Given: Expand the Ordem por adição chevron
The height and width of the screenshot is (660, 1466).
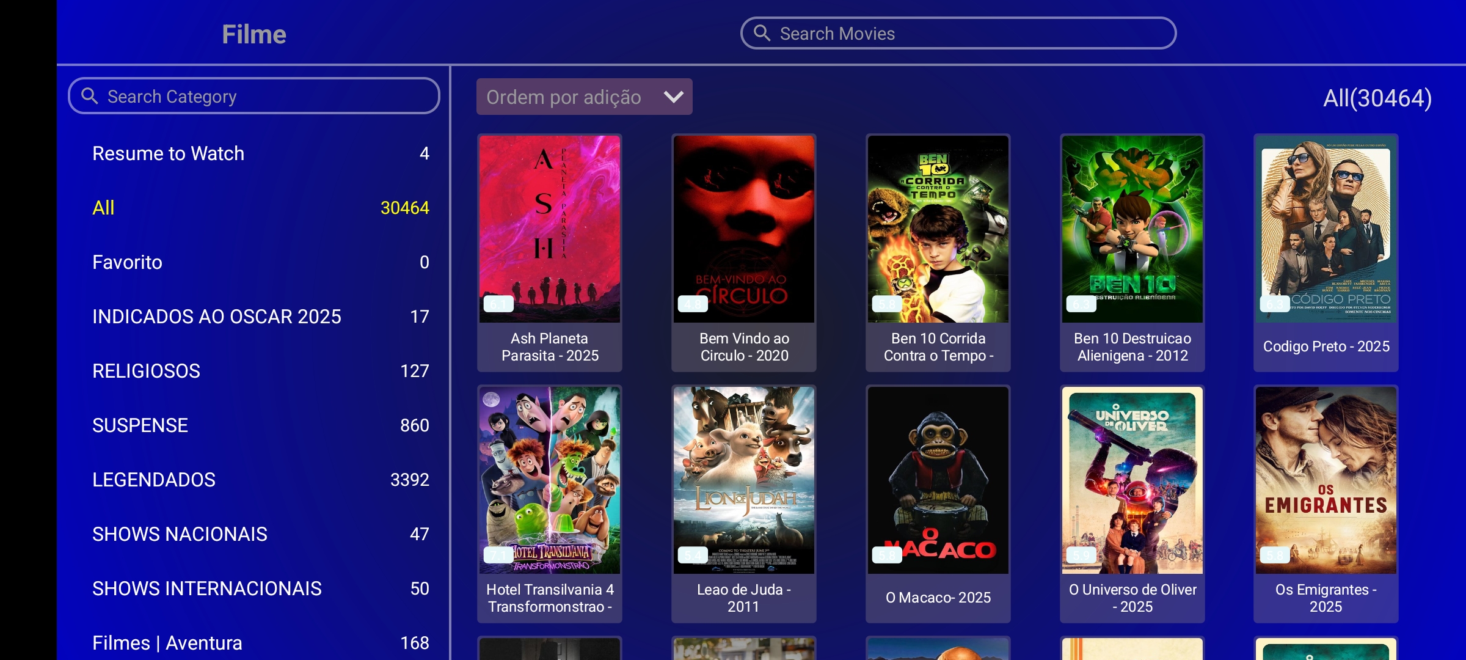Looking at the screenshot, I should pyautogui.click(x=673, y=97).
